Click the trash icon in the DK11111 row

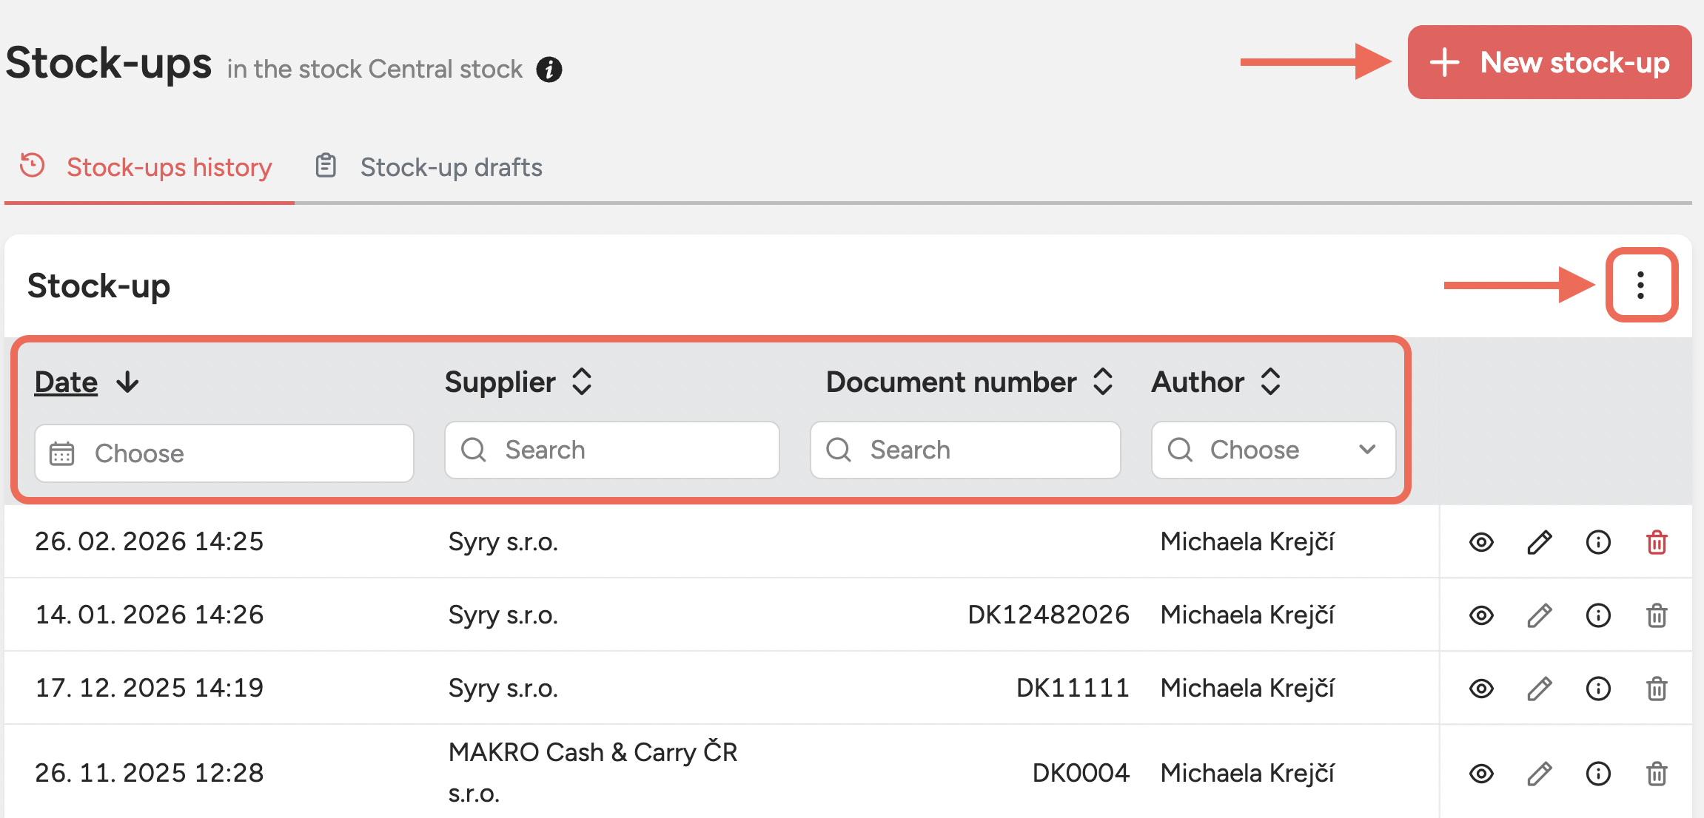[x=1657, y=689]
